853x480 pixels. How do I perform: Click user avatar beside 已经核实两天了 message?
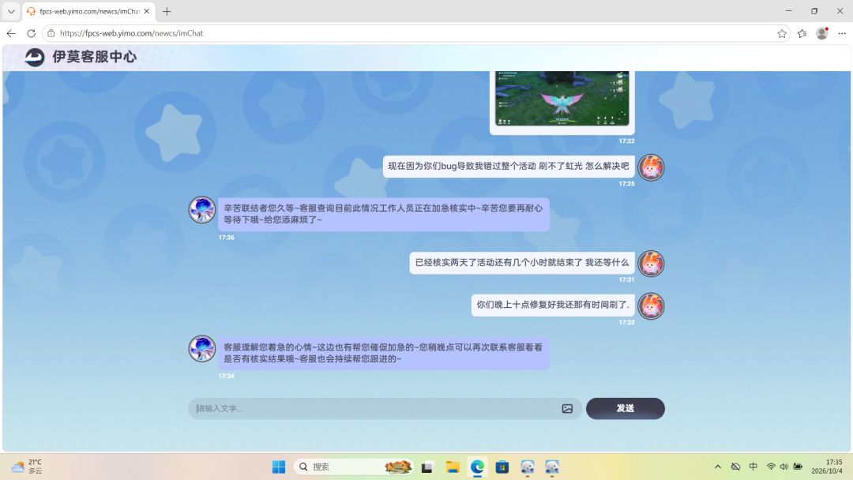coord(651,264)
